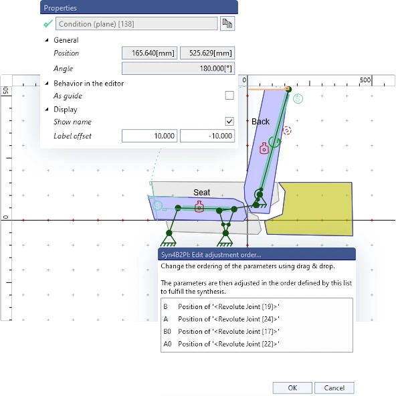Select the left ground pivot support
Image resolution: width=396 pixels, height=396 pixels.
click(x=169, y=239)
